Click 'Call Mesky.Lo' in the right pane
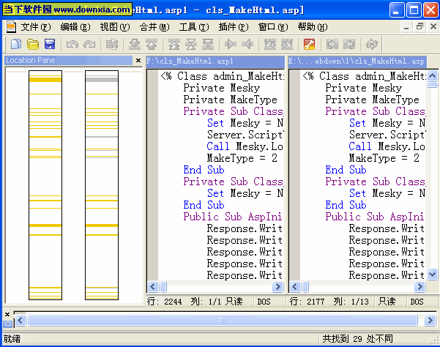The image size is (440, 347). tap(387, 146)
